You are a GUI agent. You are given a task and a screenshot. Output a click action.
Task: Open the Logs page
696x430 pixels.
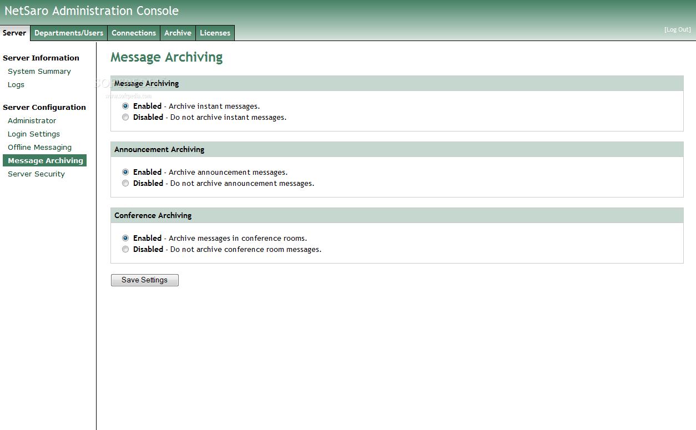point(16,84)
